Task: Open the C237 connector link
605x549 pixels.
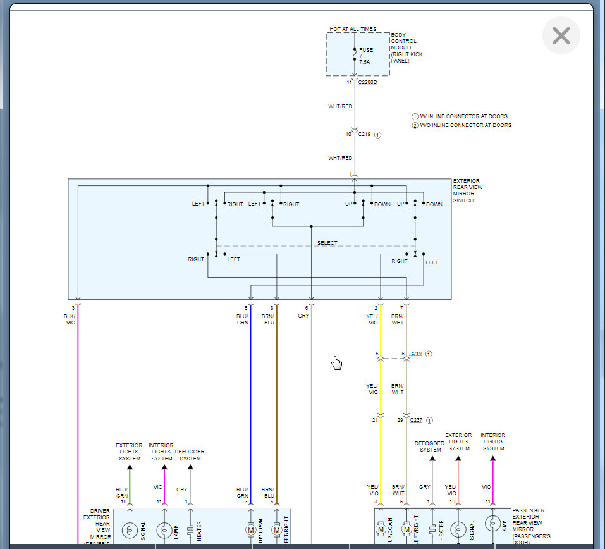Action: (416, 420)
